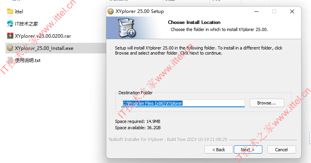Continue the installation with Next
The image size is (311, 163).
click(x=248, y=150)
